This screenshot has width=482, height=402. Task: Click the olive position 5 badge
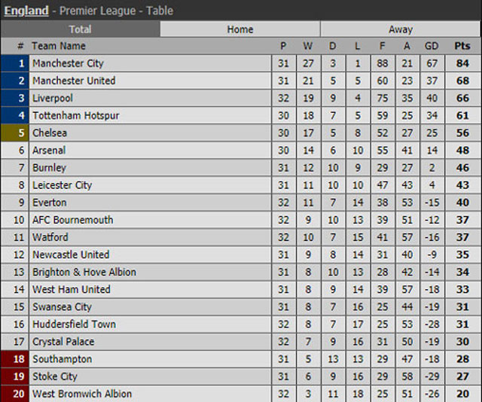point(15,132)
